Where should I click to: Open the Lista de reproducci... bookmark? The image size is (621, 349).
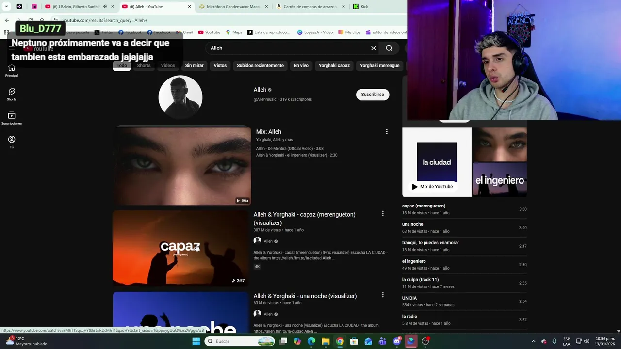click(x=269, y=32)
